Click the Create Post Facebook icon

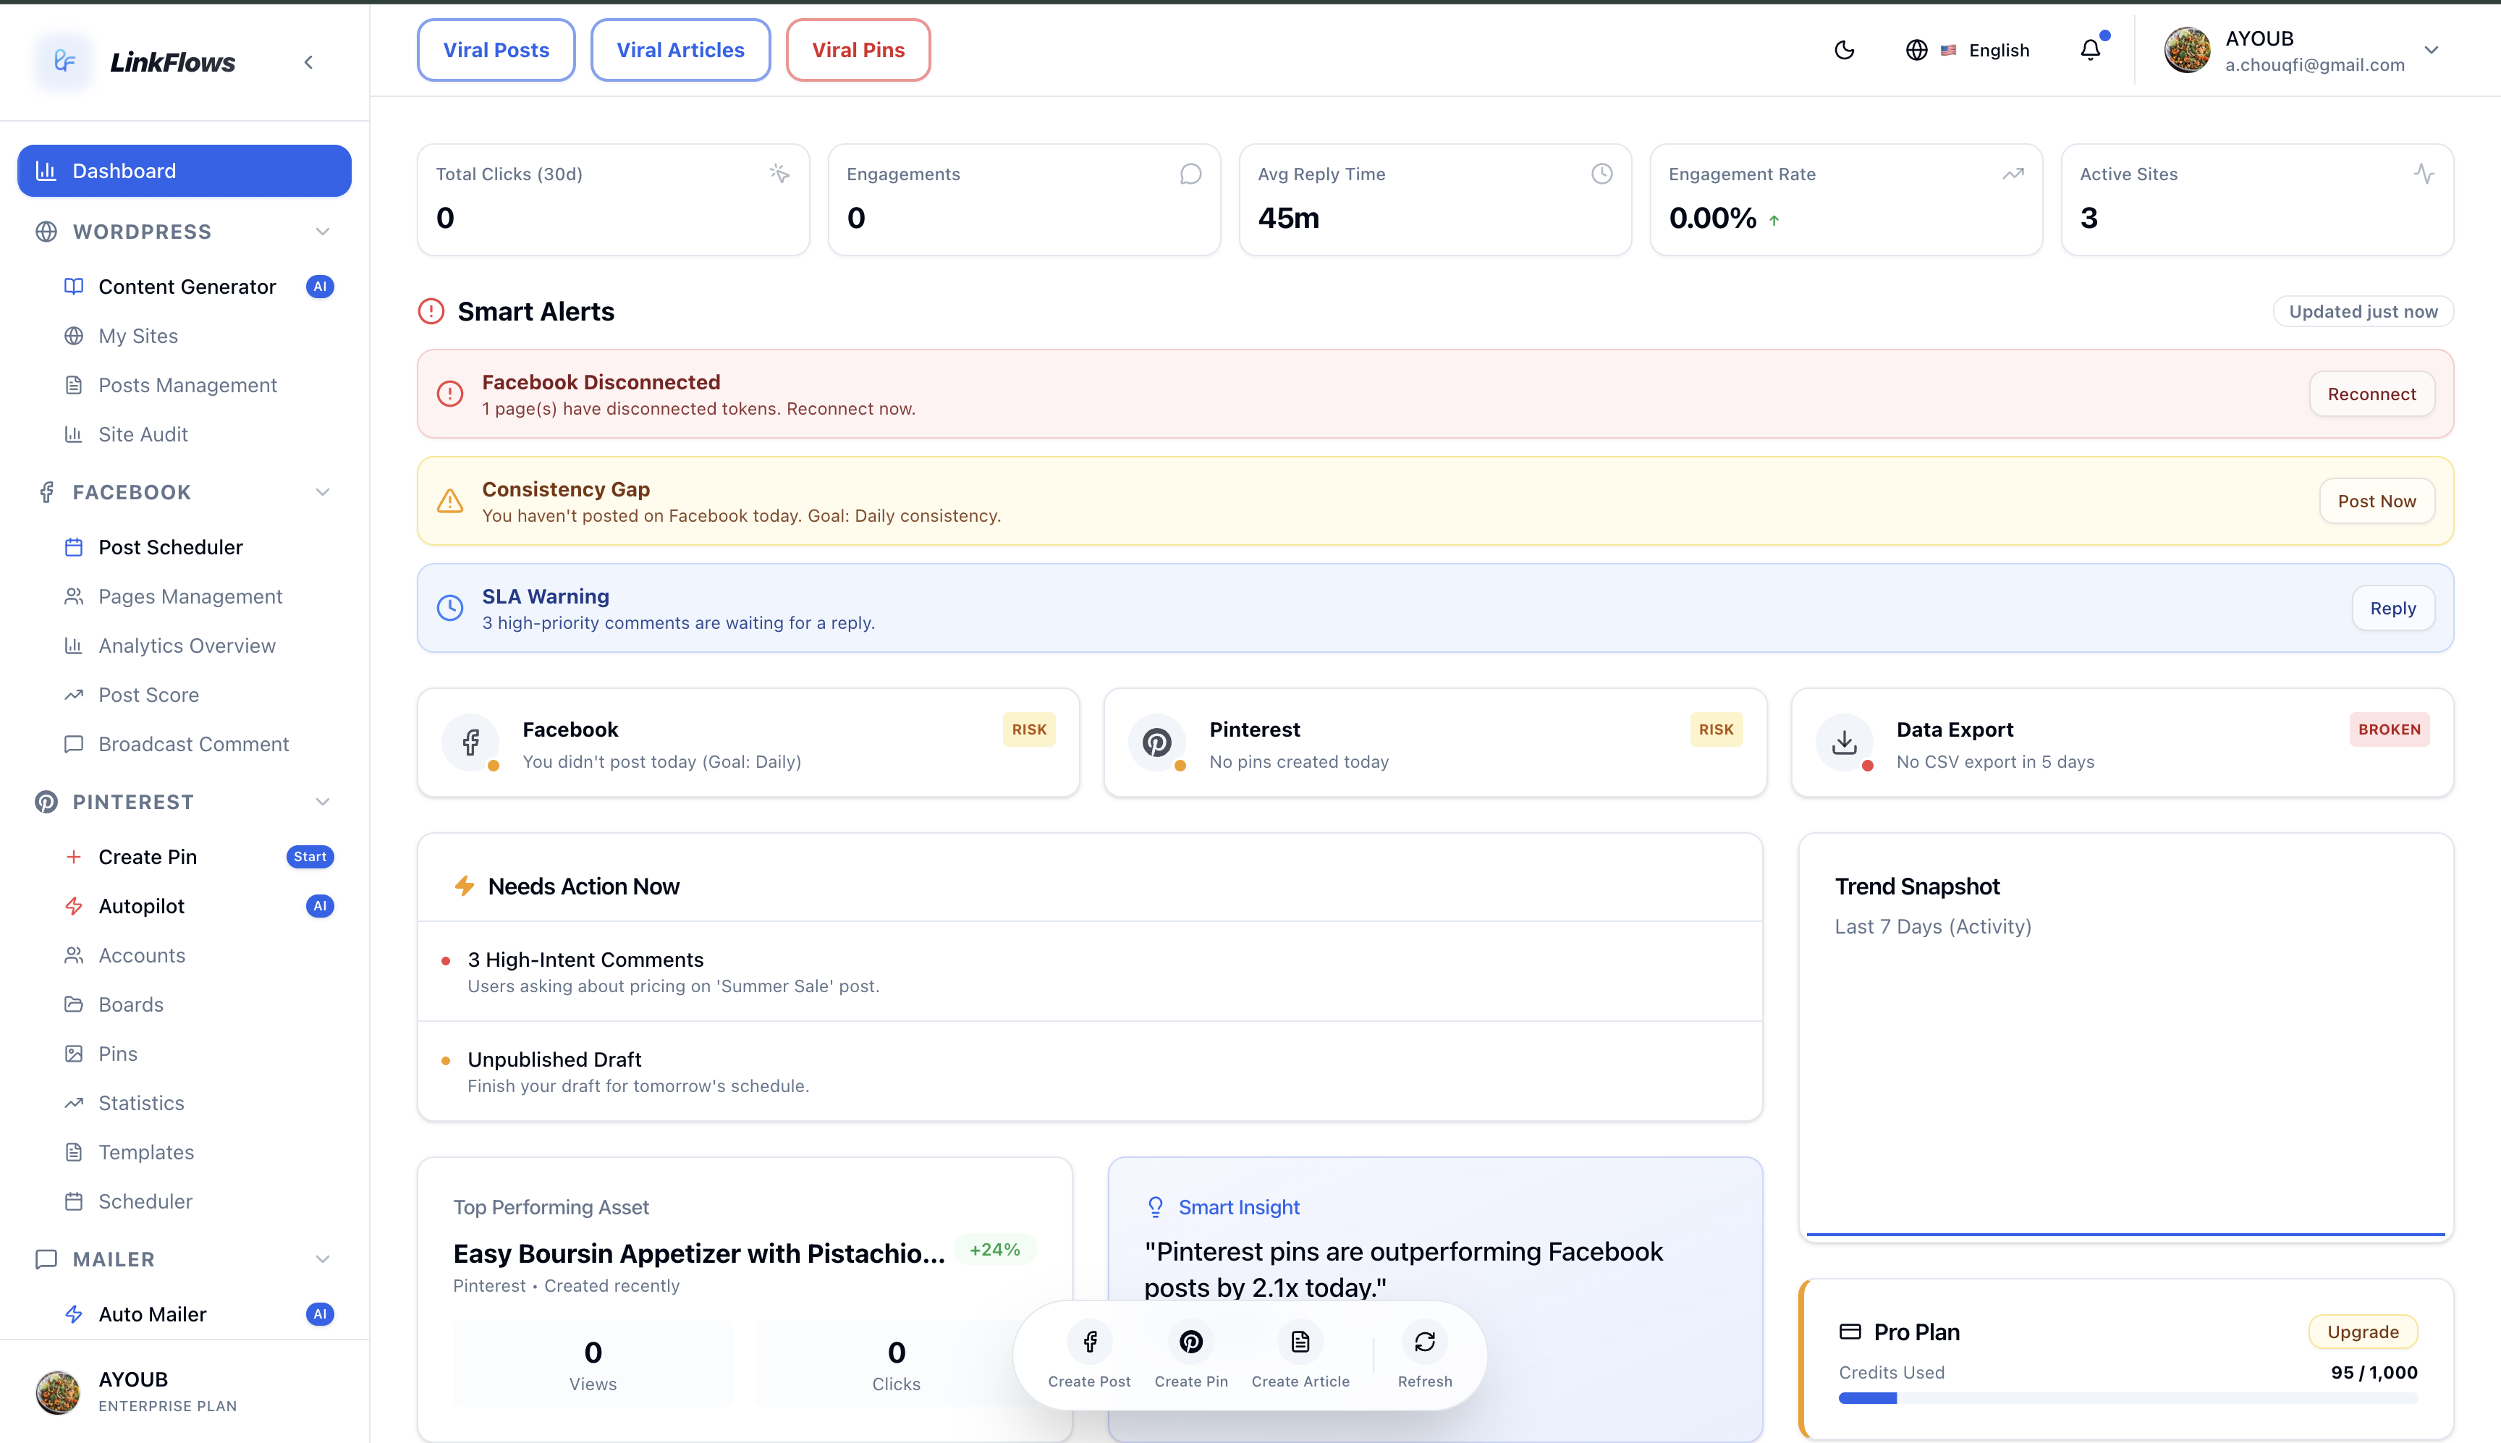pyautogui.click(x=1089, y=1342)
